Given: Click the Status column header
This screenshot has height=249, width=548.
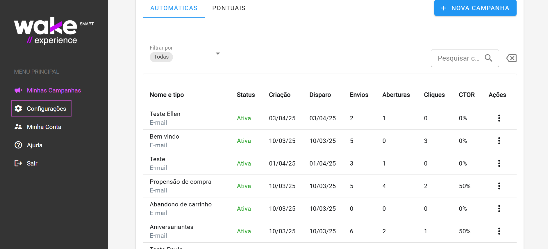Looking at the screenshot, I should pyautogui.click(x=246, y=95).
